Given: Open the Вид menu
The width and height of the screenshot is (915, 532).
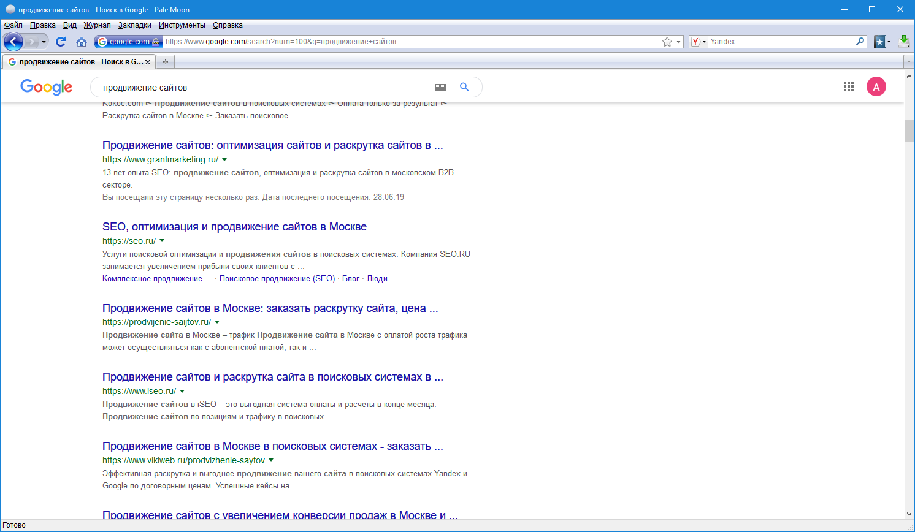Looking at the screenshot, I should (x=70, y=25).
